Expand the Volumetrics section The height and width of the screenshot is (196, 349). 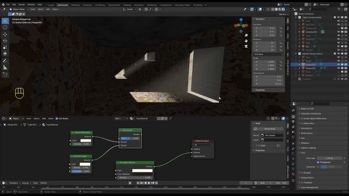click(x=306, y=128)
